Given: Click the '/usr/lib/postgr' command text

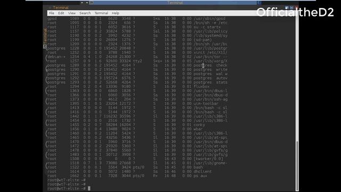Looking at the screenshot, I should pyautogui.click(x=210, y=49).
